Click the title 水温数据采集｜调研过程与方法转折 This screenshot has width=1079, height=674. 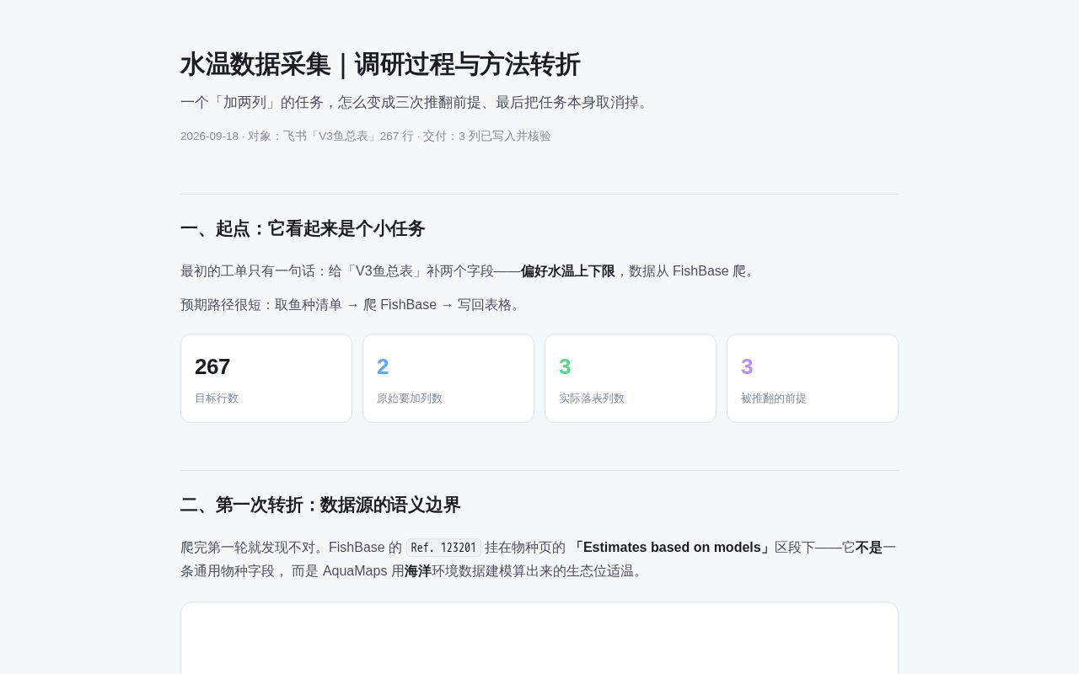coord(380,65)
